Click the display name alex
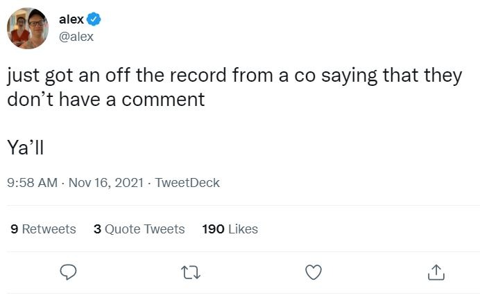This screenshot has height=302, width=480. [71, 19]
